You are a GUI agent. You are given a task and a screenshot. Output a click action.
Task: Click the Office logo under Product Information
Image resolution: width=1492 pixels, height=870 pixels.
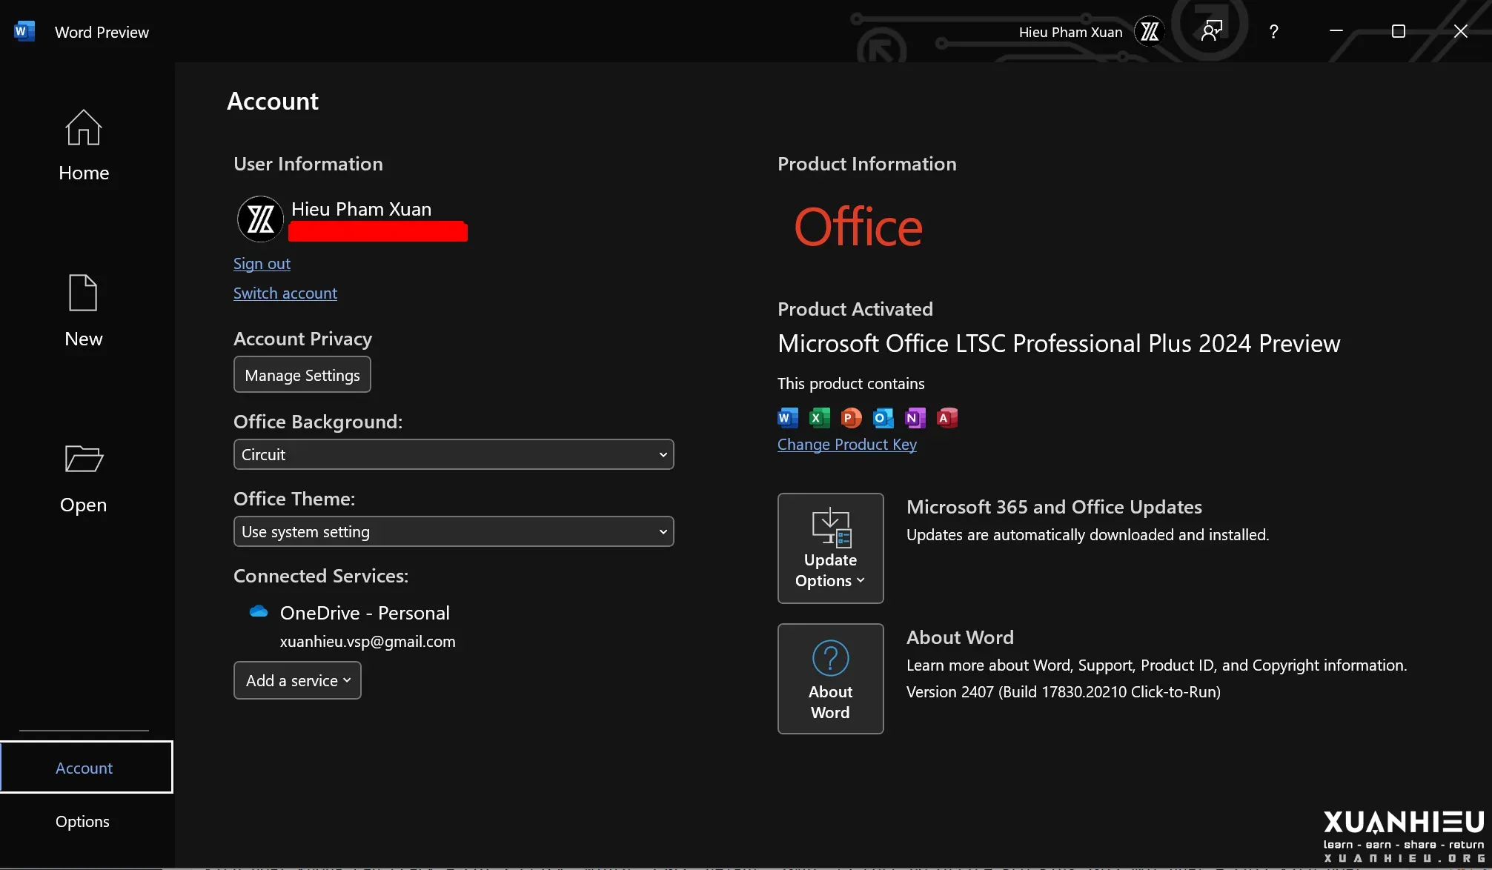point(858,227)
